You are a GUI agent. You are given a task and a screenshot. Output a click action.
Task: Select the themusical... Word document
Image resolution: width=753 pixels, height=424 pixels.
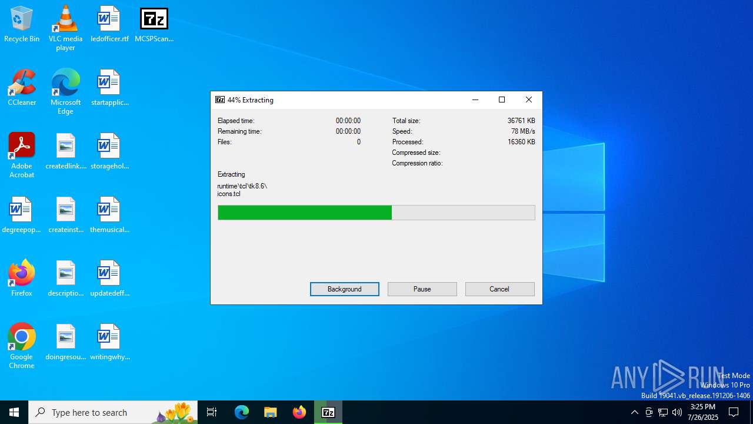[109, 215]
